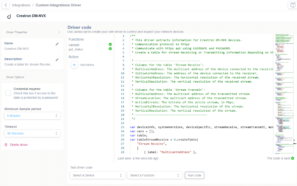Open the Select a Device dropdown
The width and height of the screenshot is (297, 186).
point(97,175)
